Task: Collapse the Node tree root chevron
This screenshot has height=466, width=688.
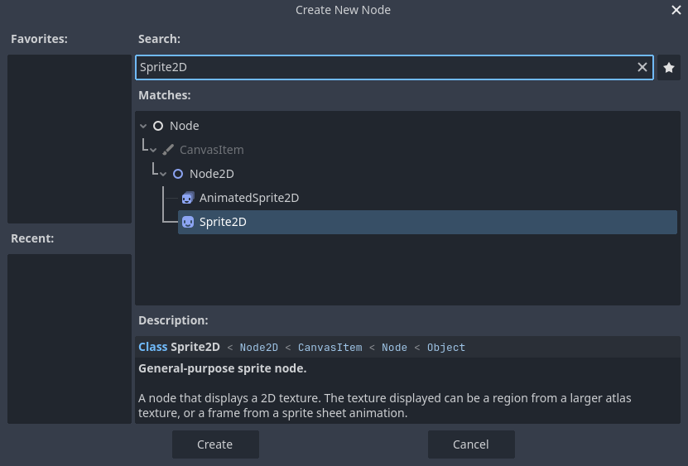Action: [143, 126]
